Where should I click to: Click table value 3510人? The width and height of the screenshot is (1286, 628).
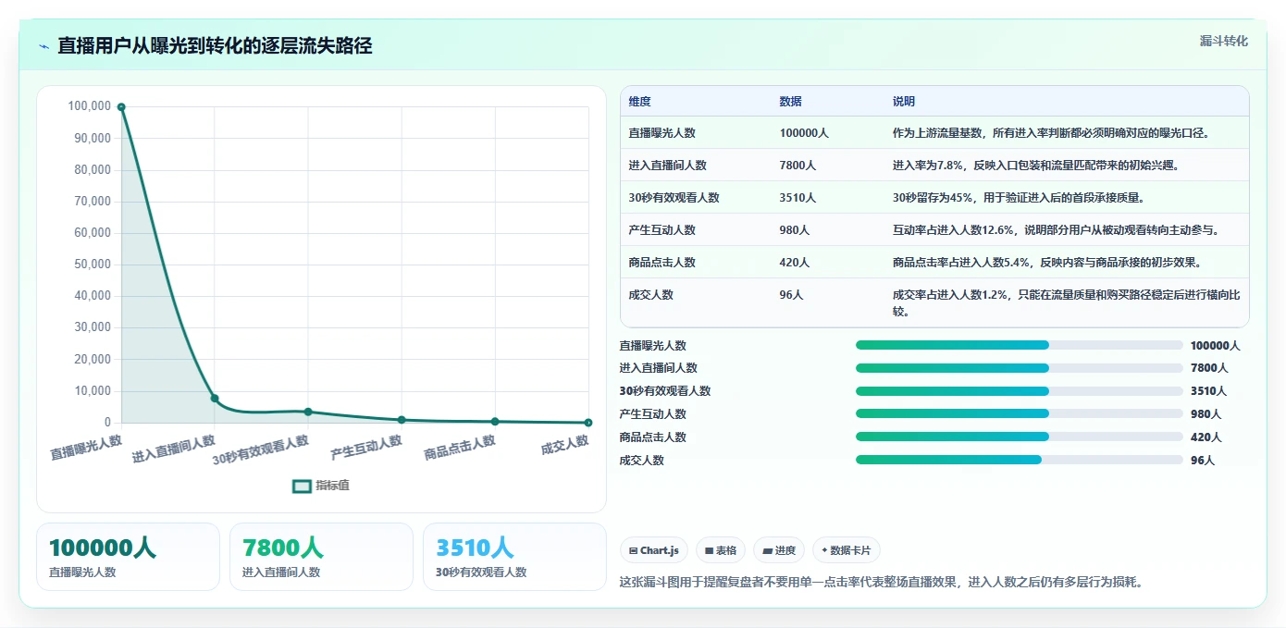tap(798, 198)
